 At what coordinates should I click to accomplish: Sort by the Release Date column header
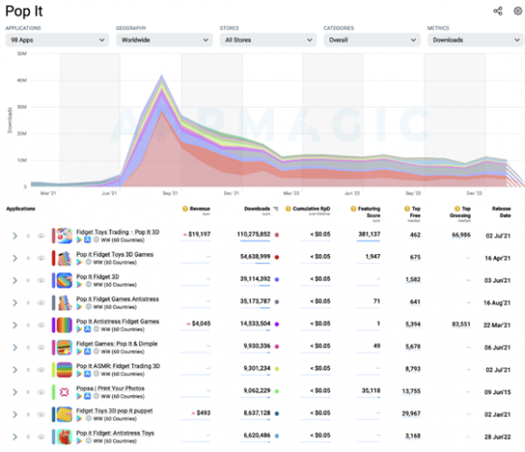[502, 212]
